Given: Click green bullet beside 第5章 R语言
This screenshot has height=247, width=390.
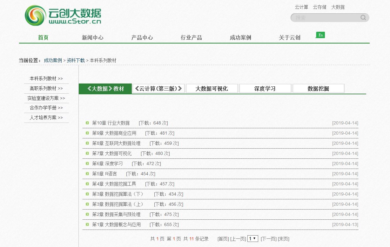Looking at the screenshot, I should click(x=87, y=174).
